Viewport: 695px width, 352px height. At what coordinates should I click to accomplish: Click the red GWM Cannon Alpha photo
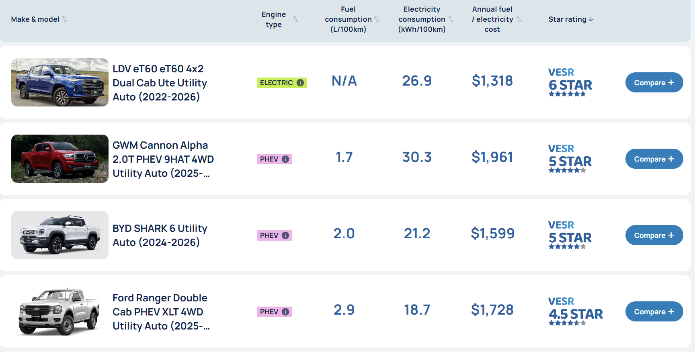pos(60,159)
